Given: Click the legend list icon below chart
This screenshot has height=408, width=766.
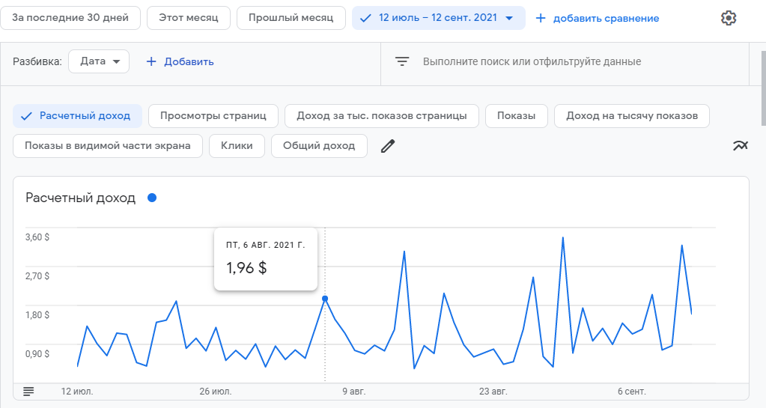Looking at the screenshot, I should 28,391.
